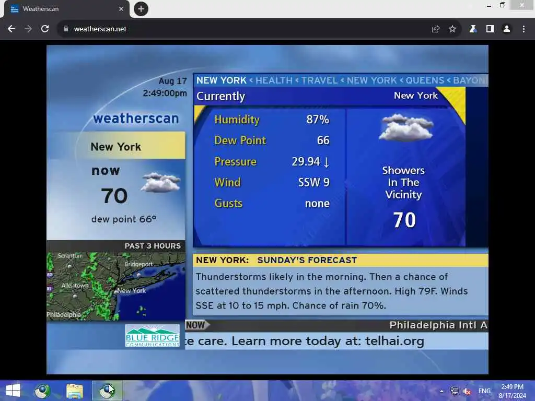Select HEALTH in the category ticker
535x401 pixels.
tap(274, 80)
